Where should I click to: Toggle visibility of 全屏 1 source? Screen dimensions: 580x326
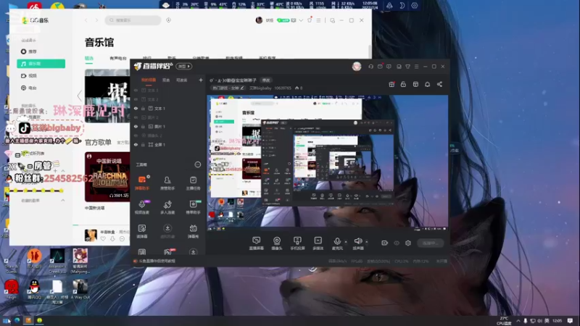[x=136, y=144]
